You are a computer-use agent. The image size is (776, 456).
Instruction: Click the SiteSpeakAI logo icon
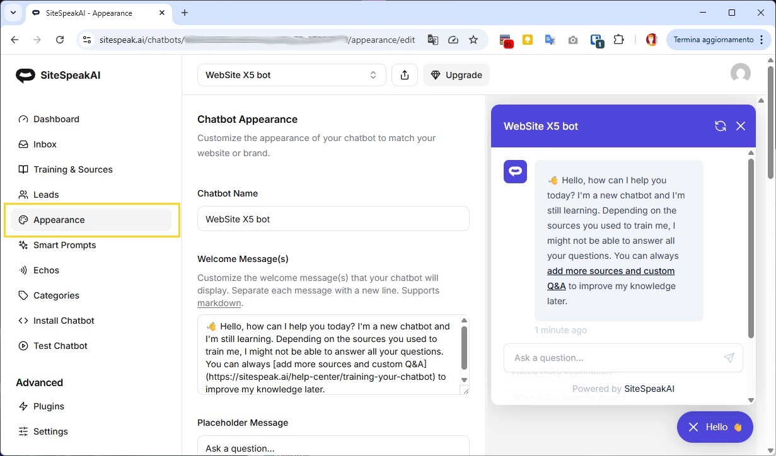[25, 76]
